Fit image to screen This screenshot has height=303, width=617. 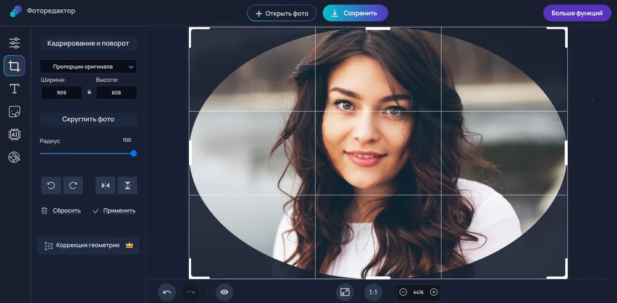click(x=345, y=293)
